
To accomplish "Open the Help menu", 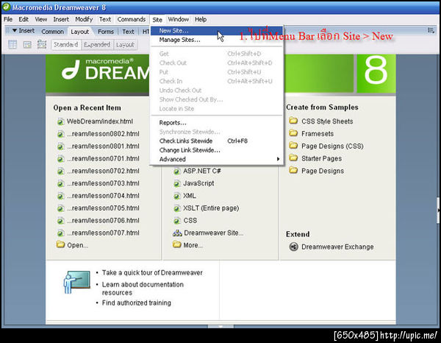I will point(201,19).
